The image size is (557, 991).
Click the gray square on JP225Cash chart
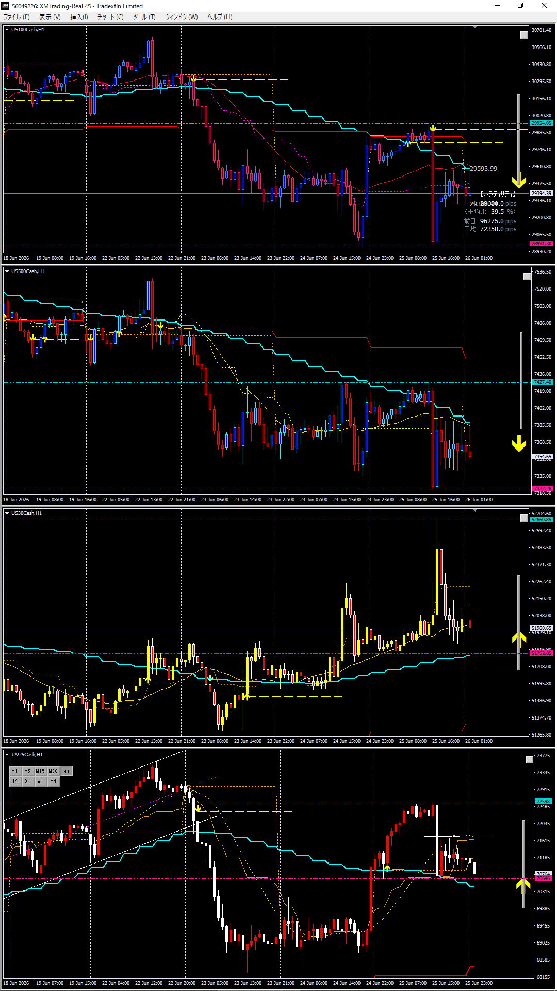click(529, 760)
